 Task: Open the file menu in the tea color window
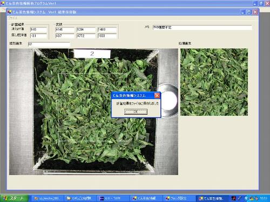pyautogui.click(x=12, y=18)
